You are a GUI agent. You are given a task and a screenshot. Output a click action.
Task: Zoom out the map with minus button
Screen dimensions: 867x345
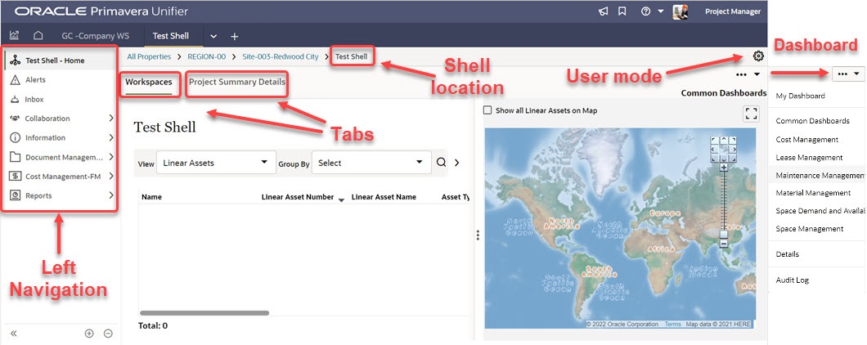click(724, 244)
